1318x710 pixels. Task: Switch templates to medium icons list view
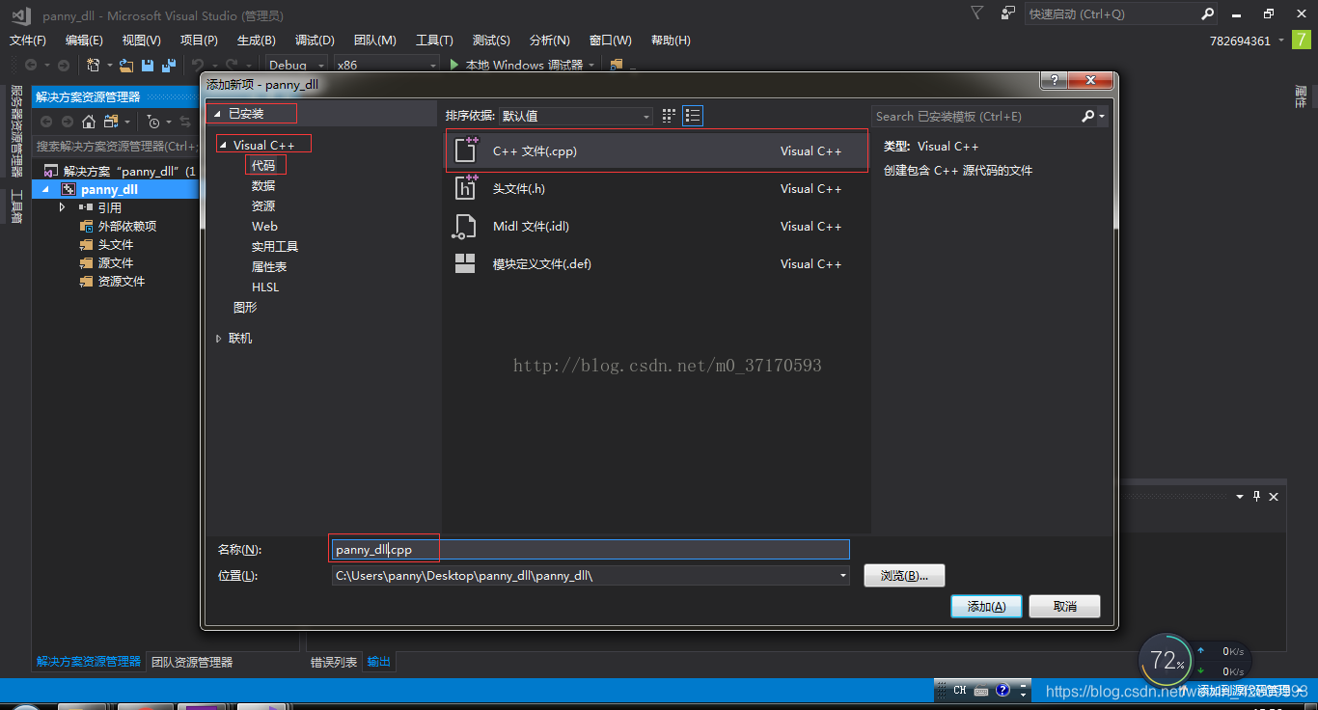[x=693, y=116]
